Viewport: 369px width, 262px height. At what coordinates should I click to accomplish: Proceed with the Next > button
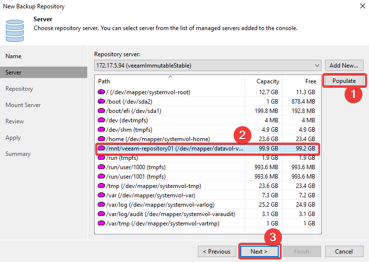click(x=259, y=252)
